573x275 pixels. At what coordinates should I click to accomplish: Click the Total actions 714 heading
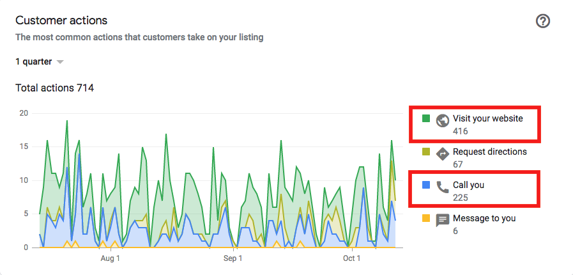[x=54, y=88]
